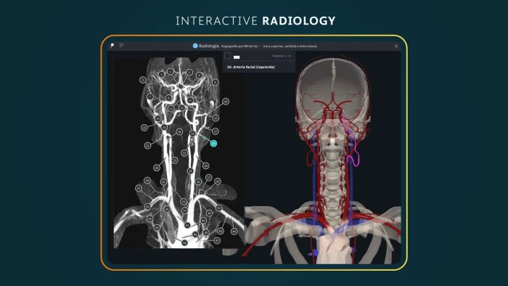Viewport: 508px width, 286px height.
Task: Select marker 16 on the angiogram
Action: 144,128
